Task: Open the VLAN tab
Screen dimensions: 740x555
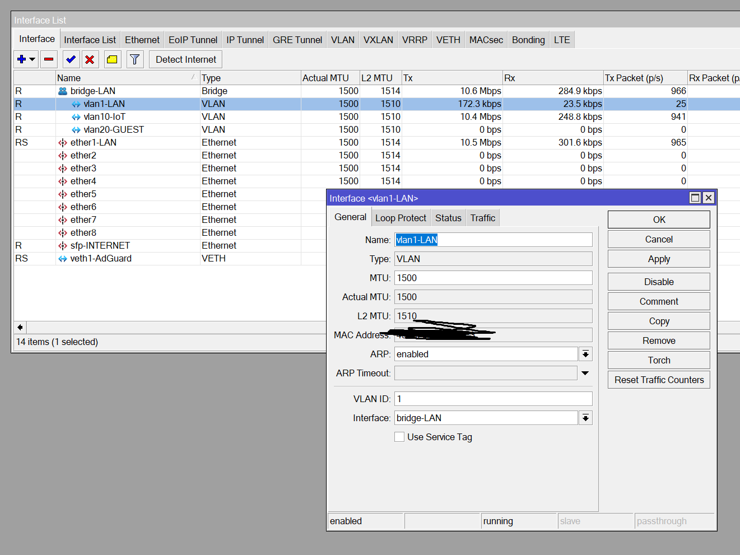Action: [342, 40]
